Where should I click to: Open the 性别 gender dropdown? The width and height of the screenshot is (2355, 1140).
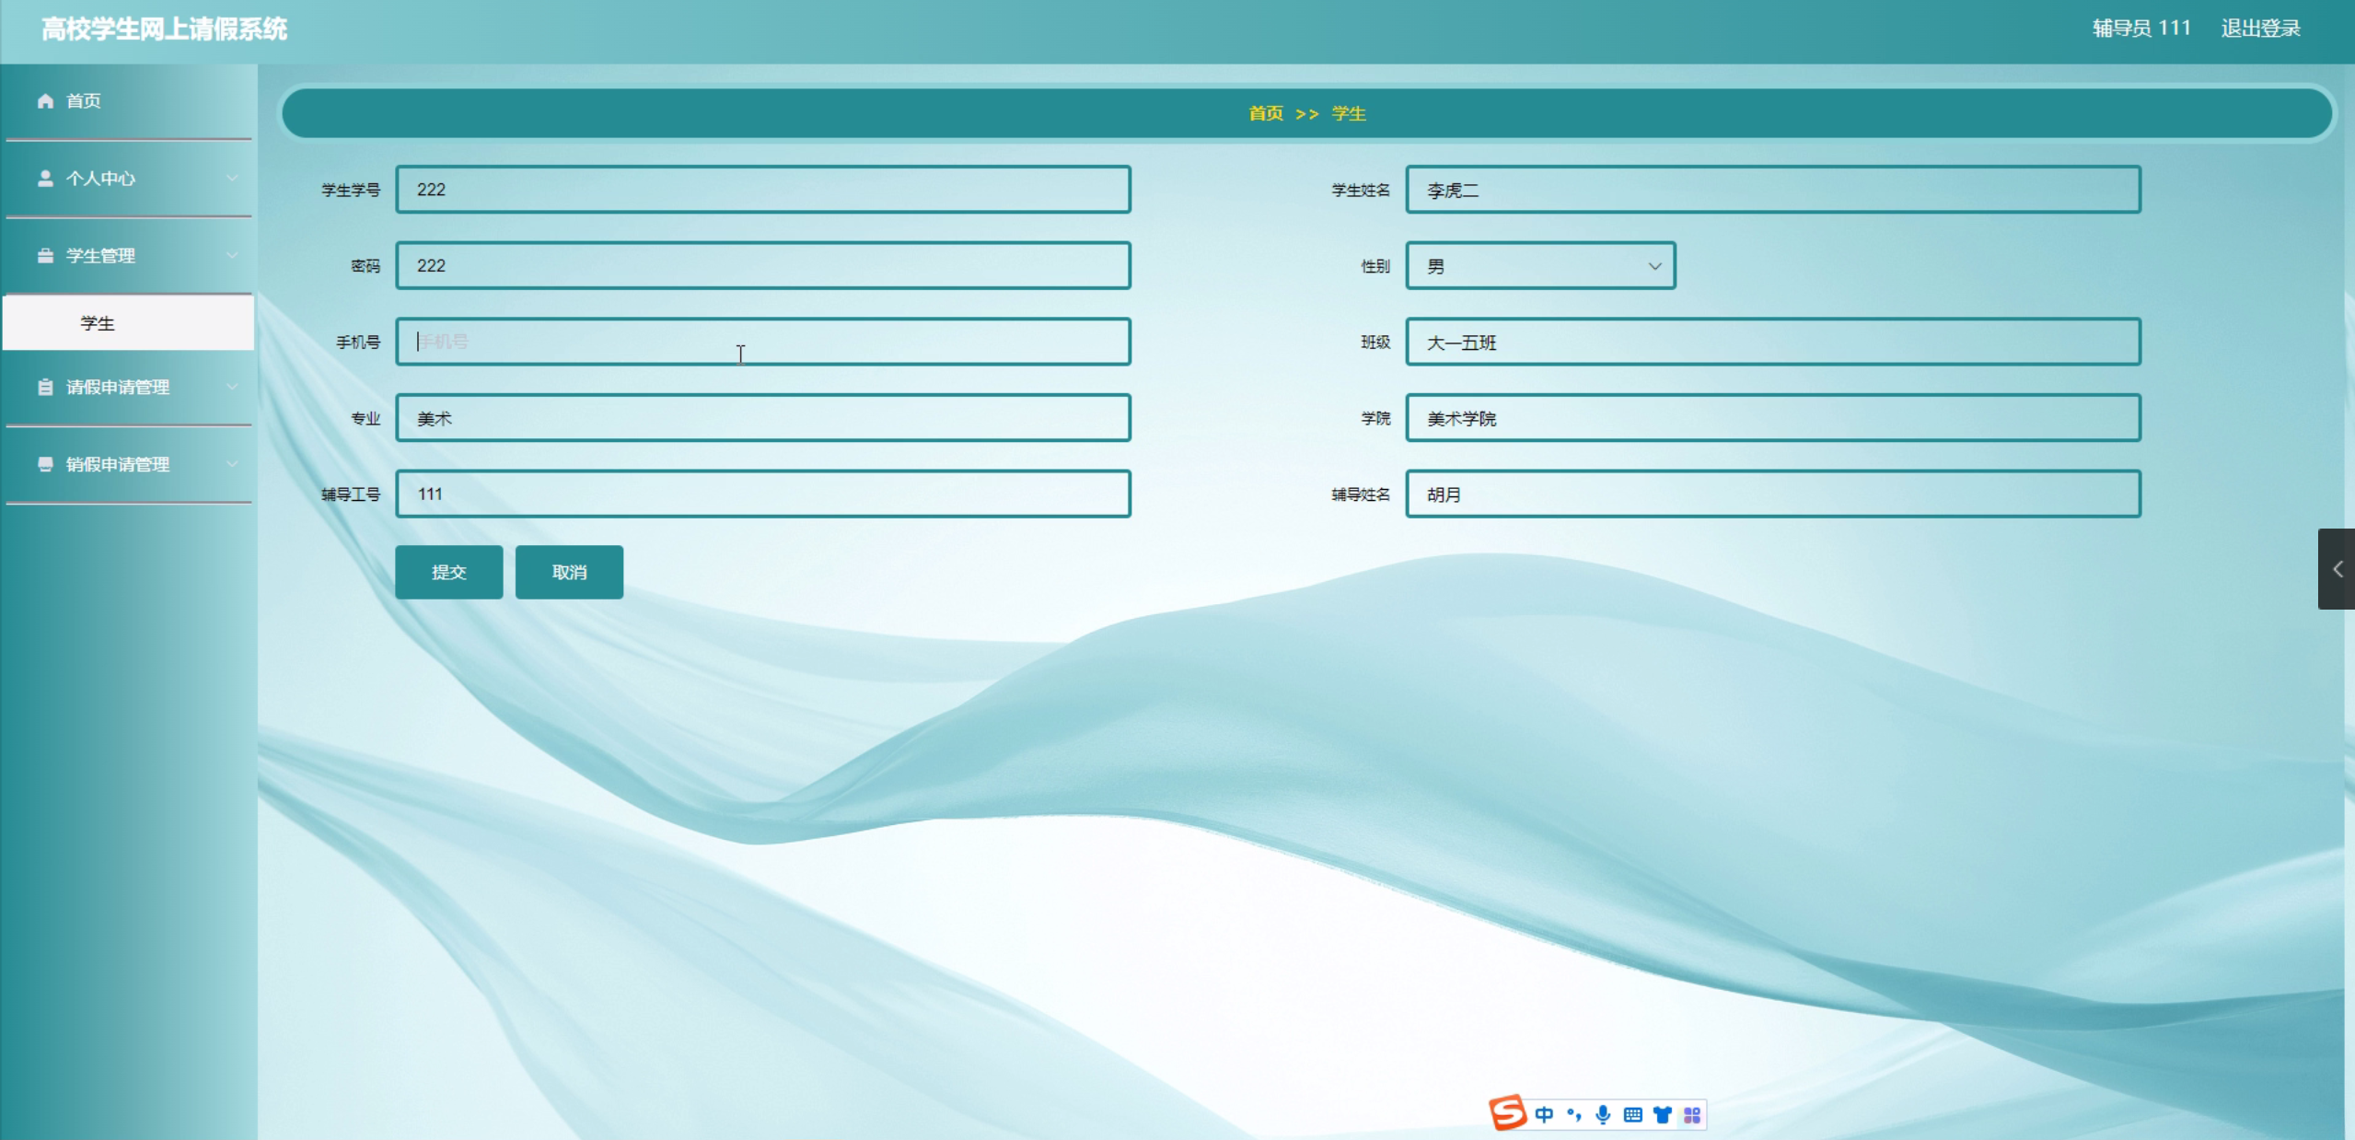pos(1539,266)
